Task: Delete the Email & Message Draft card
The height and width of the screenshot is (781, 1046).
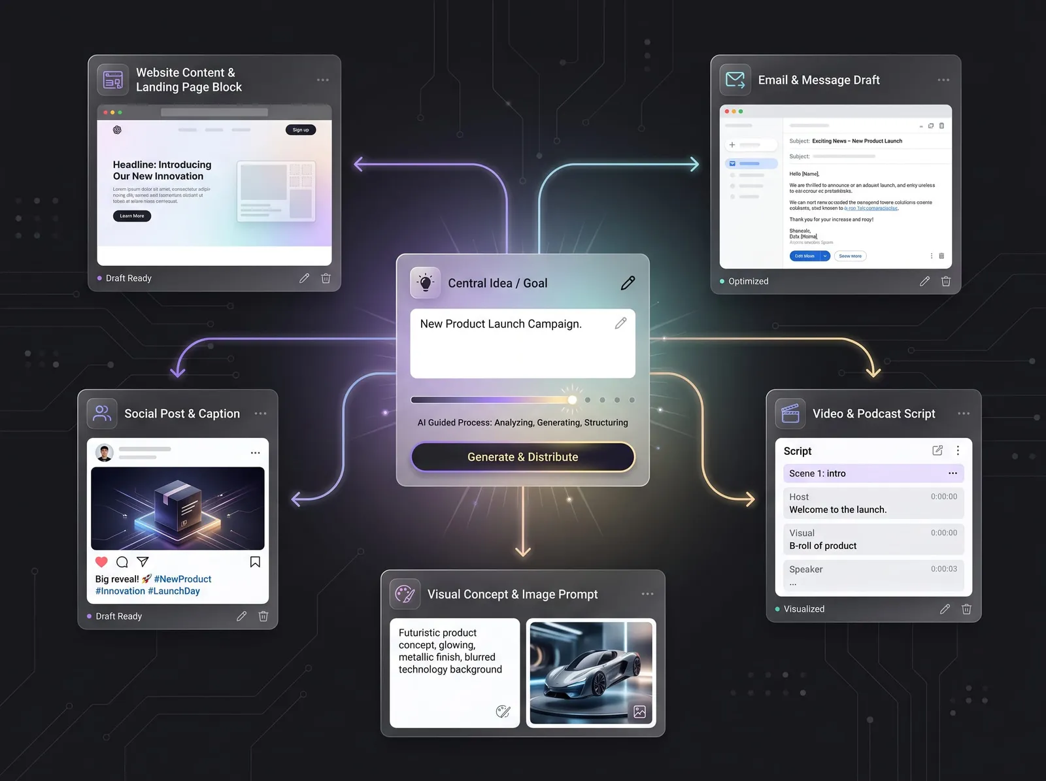Action: coord(945,281)
